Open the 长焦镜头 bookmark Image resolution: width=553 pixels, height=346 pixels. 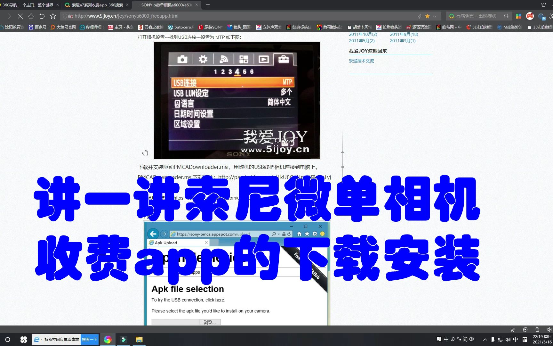[389, 27]
